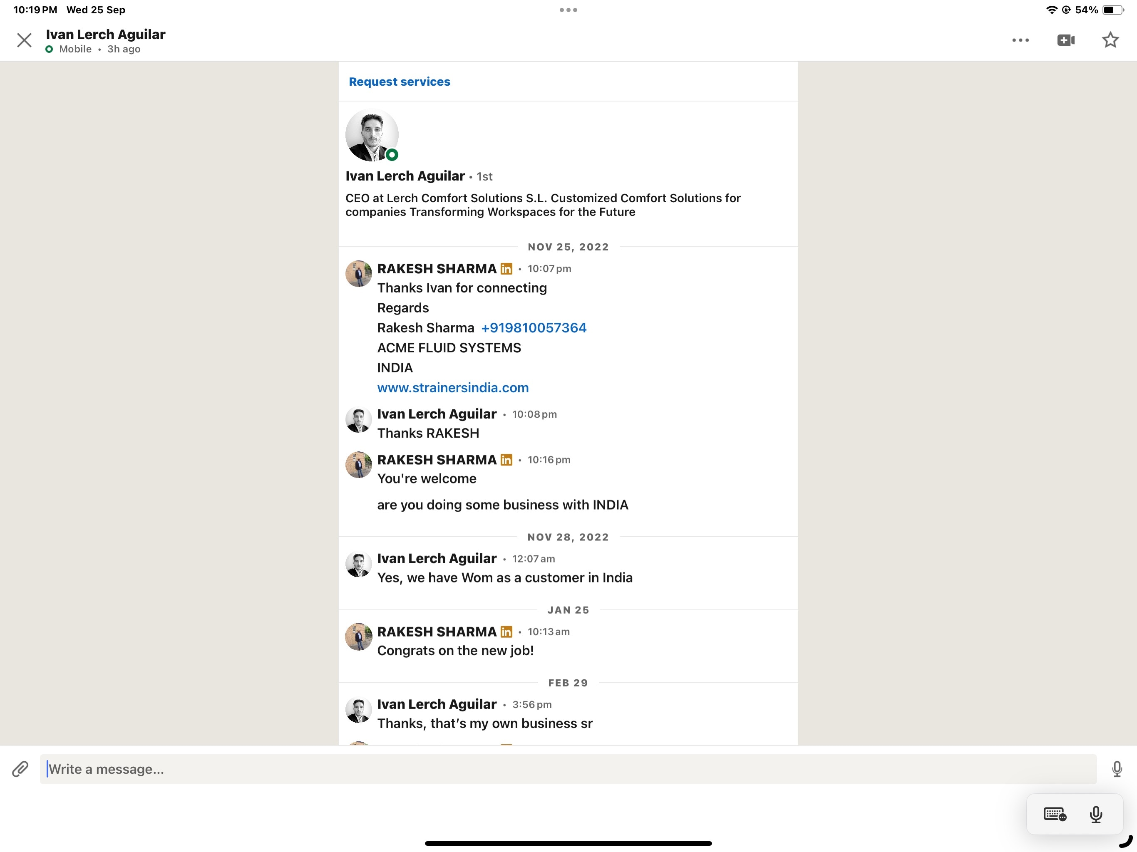Screen dimensions: 1137x852
Task: Tap the voice message microphone icon
Action: [1117, 769]
